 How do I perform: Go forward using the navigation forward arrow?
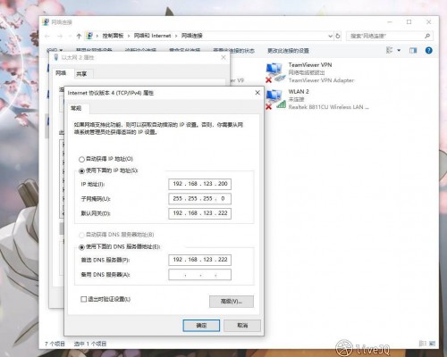click(60, 36)
